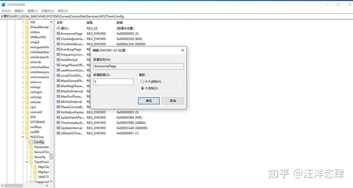The width and height of the screenshot is (353, 188).
Task: Click the MaxNegPhase... value icon
Action: coord(58,86)
